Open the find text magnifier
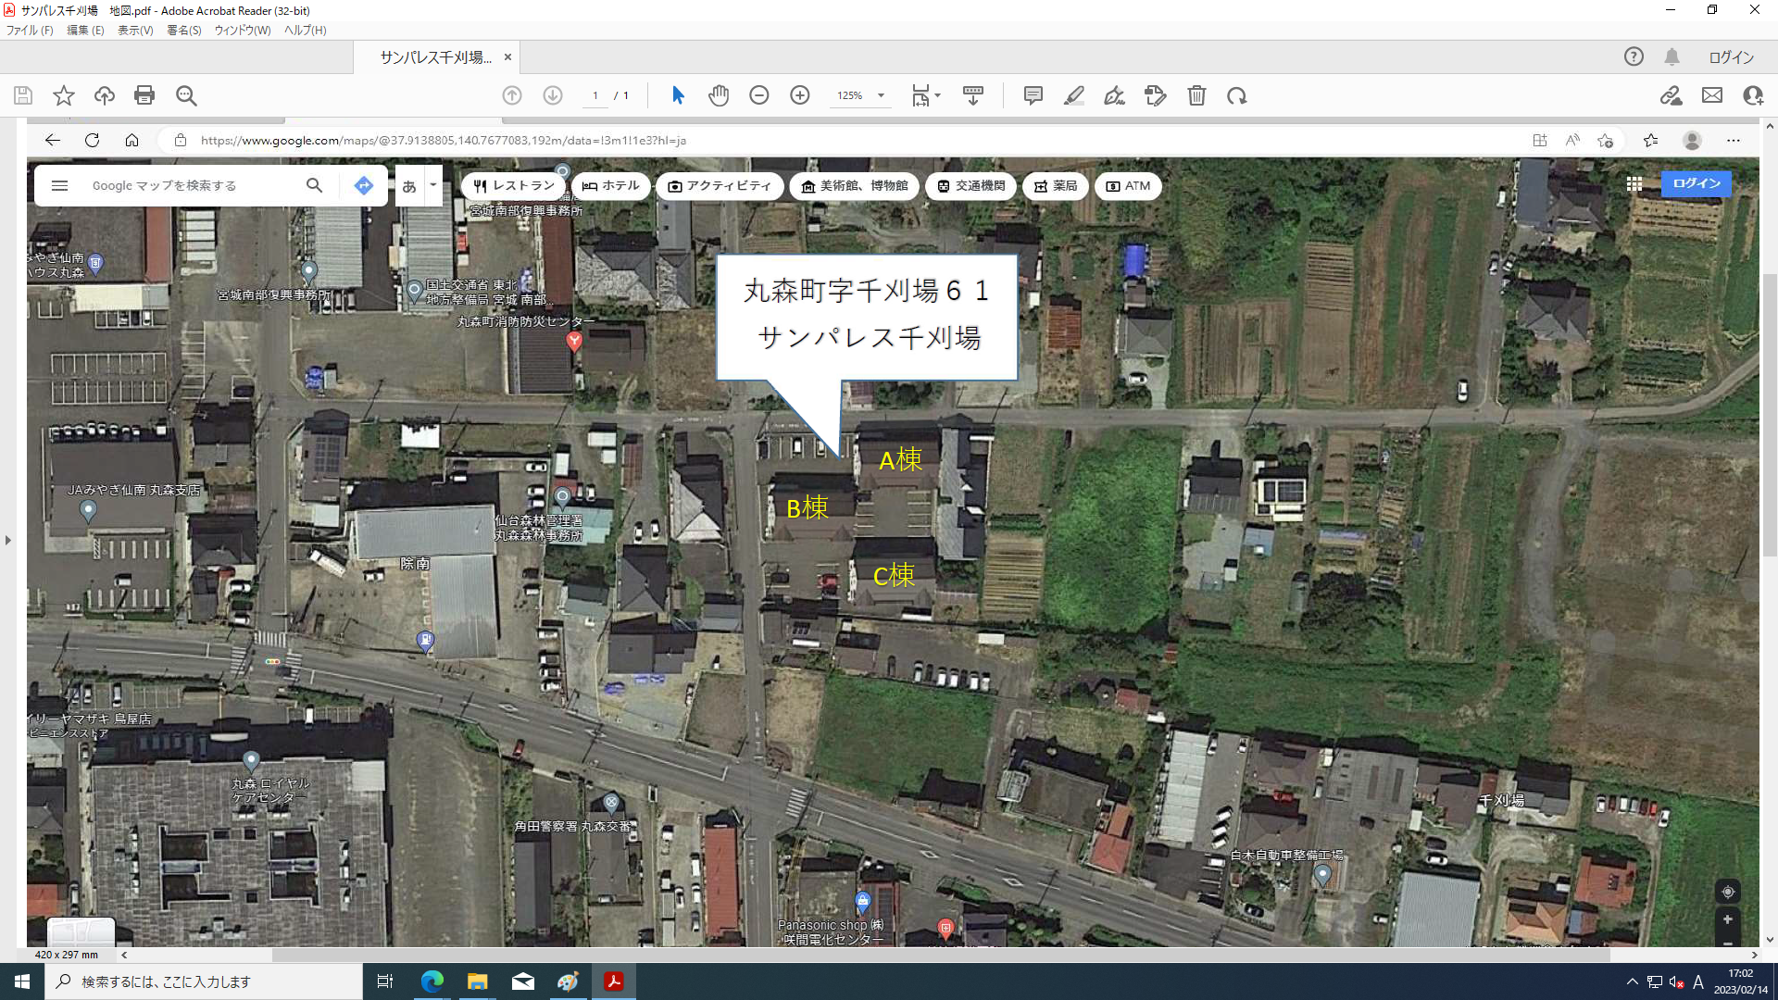The height and width of the screenshot is (1000, 1778). point(186,95)
